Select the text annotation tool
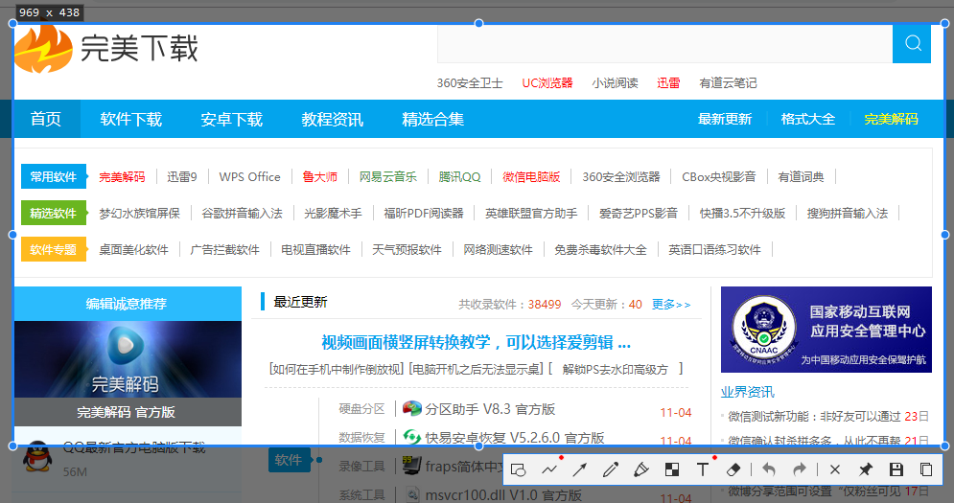The height and width of the screenshot is (503, 954). [x=703, y=469]
